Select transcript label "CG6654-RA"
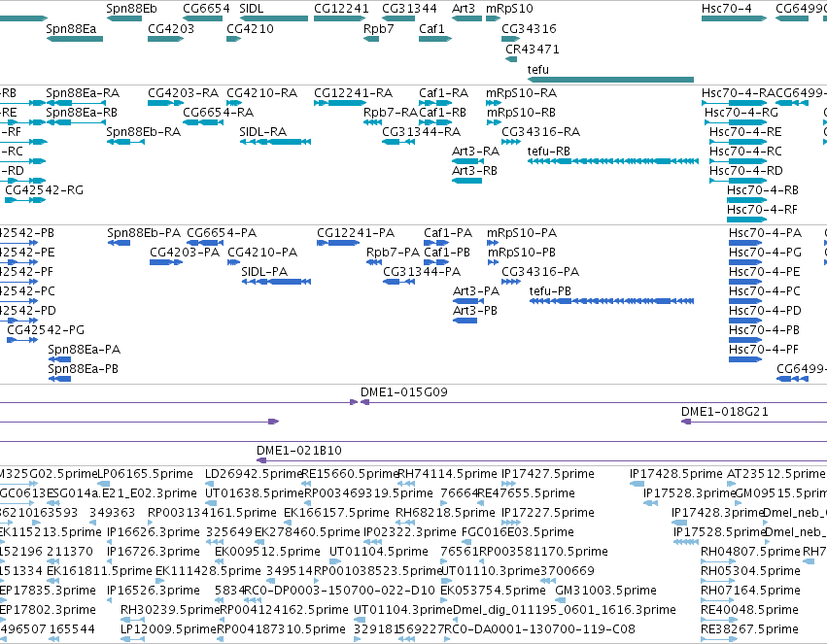Viewport: 827px width, 644px height. (219, 113)
